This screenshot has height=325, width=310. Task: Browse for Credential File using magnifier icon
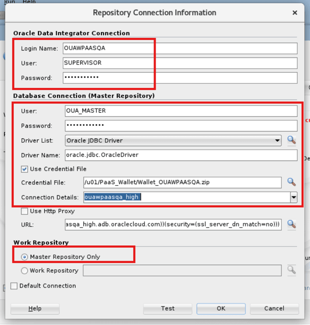pos(291,182)
